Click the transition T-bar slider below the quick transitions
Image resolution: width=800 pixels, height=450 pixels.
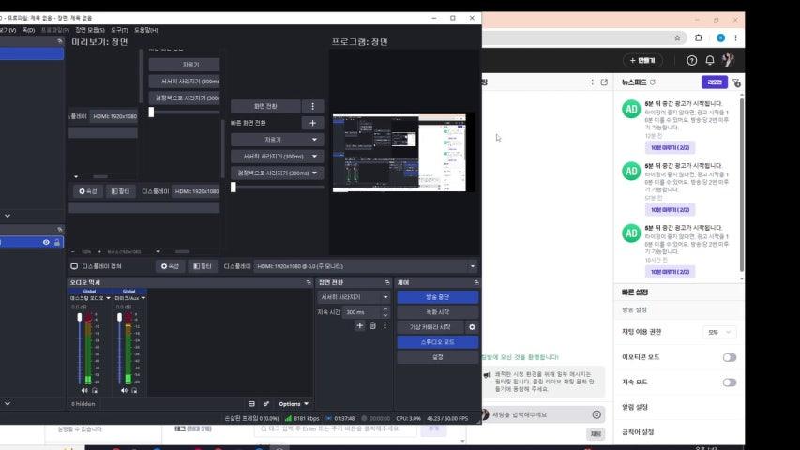pos(277,187)
